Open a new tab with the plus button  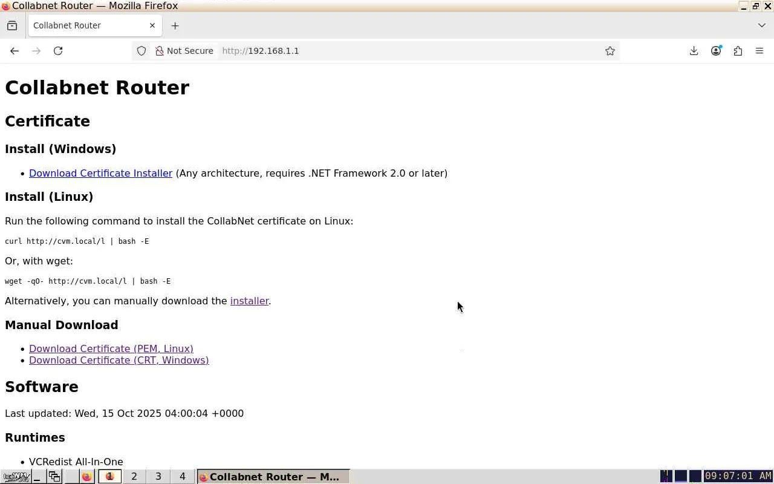(175, 25)
